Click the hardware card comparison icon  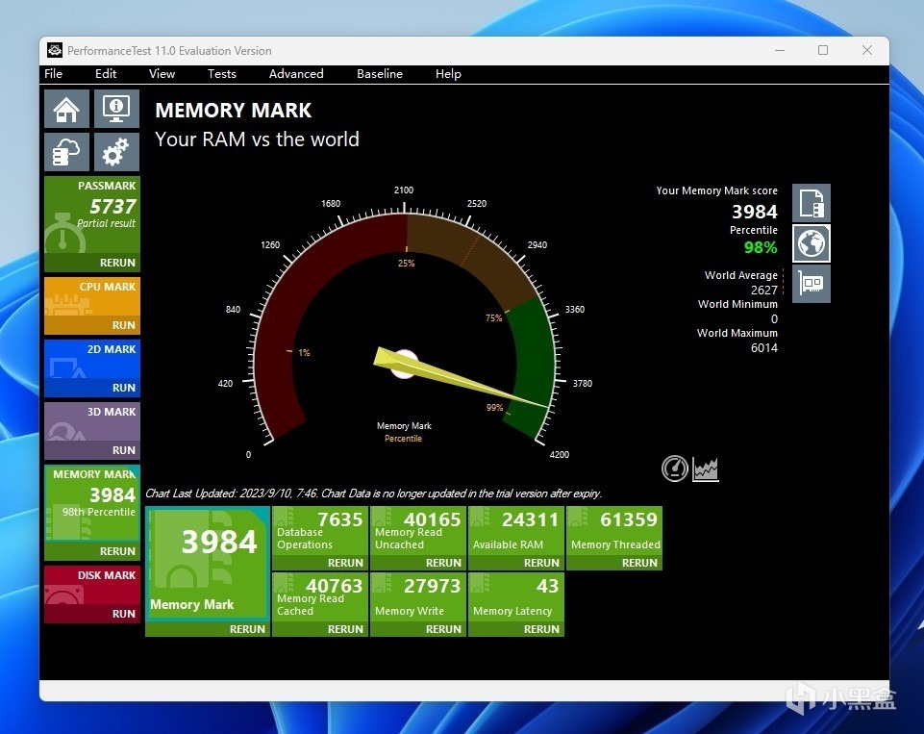pos(811,284)
